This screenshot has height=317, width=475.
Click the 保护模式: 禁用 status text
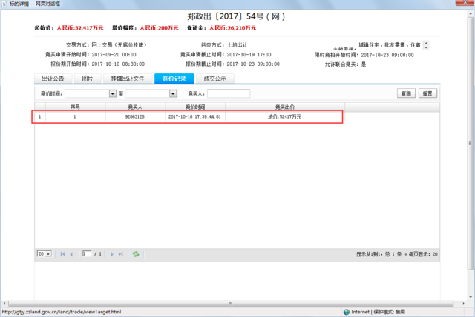tap(389, 312)
